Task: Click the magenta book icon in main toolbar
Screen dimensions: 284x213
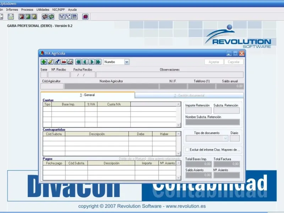Action: point(85,17)
